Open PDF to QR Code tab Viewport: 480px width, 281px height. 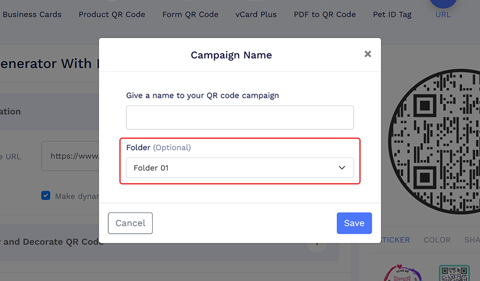click(x=325, y=15)
